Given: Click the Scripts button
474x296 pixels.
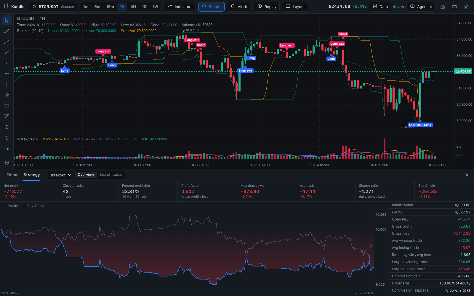Looking at the screenshot, I should click(211, 7).
